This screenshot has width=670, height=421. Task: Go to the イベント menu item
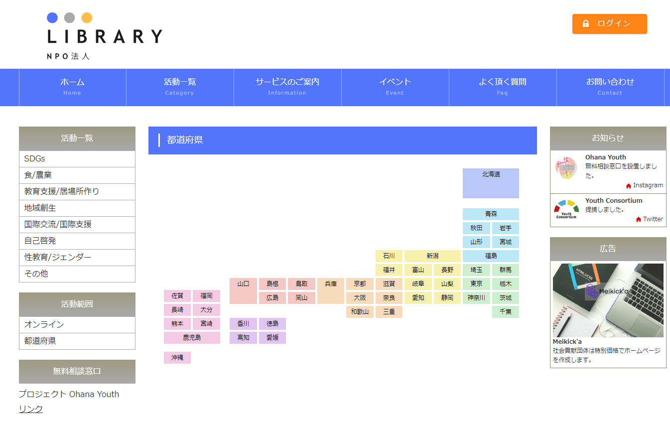pos(395,87)
